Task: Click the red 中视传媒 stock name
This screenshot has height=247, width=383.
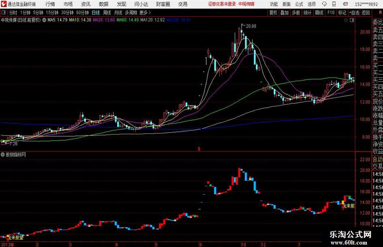Action: [246, 4]
